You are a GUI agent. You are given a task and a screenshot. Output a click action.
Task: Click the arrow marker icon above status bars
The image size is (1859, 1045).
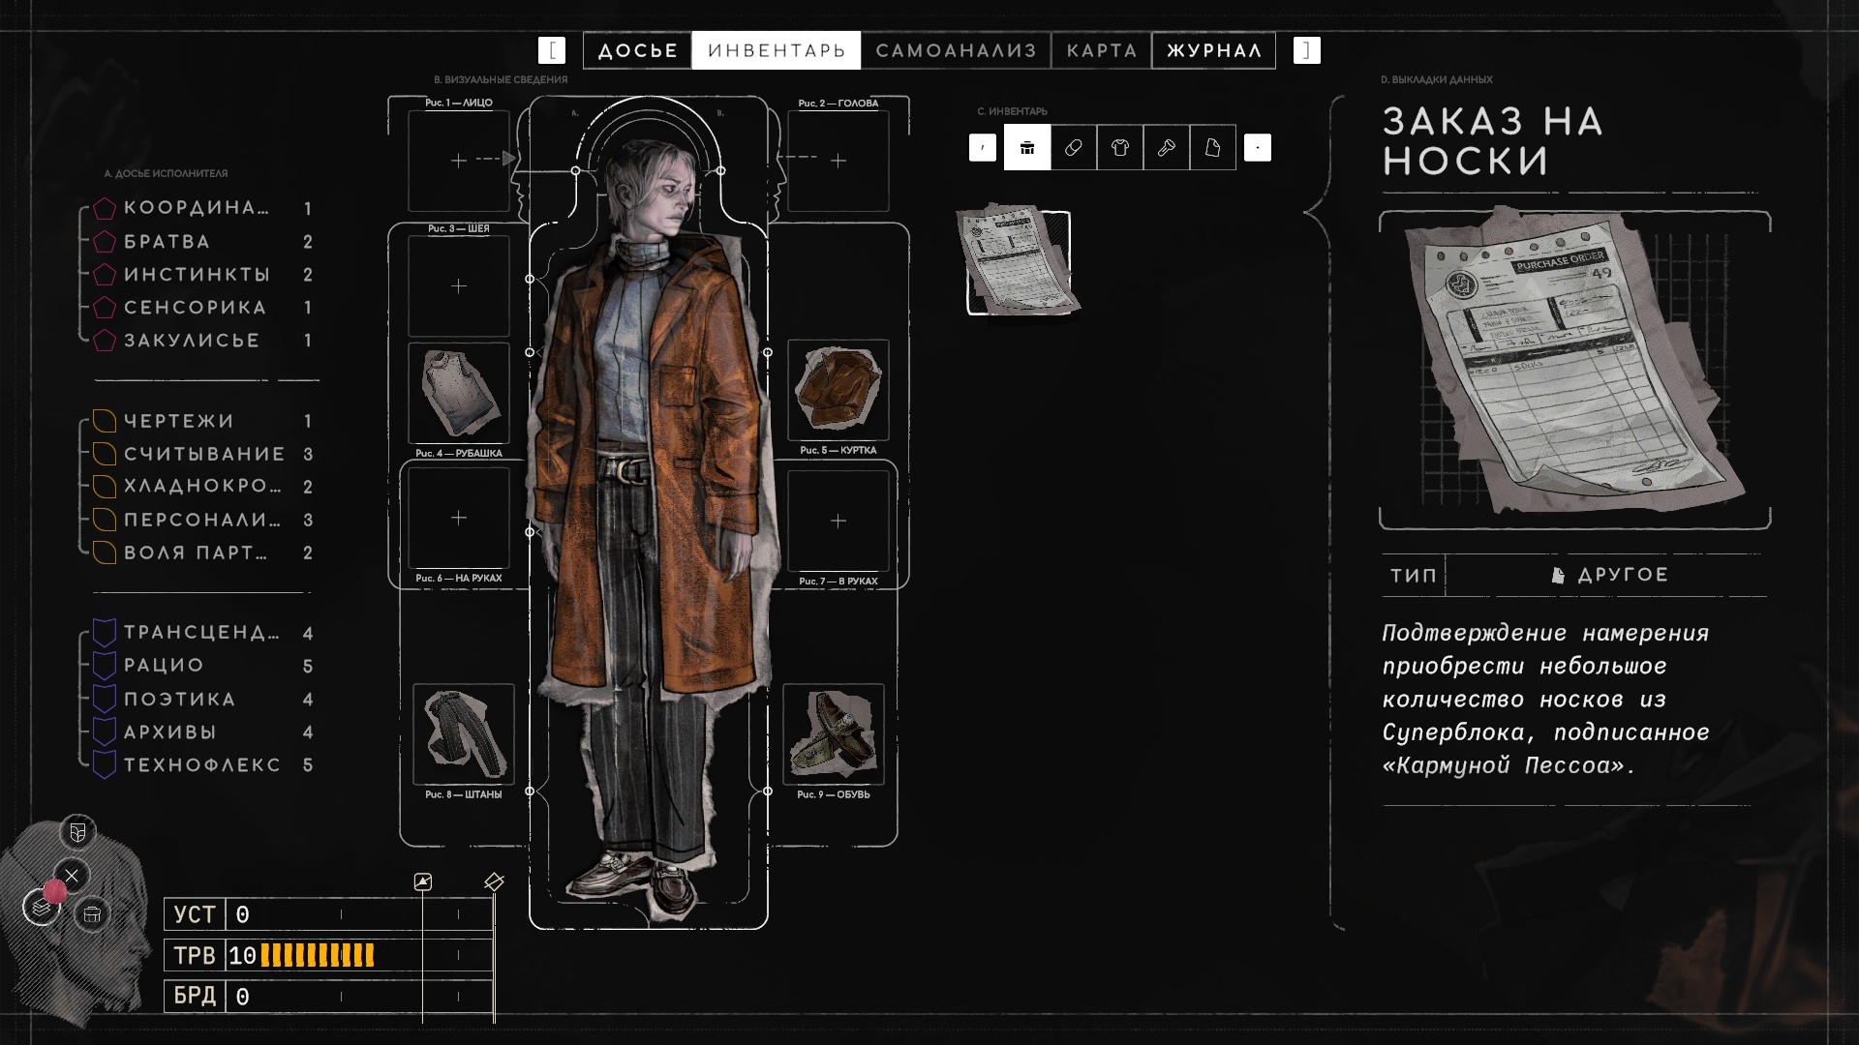click(423, 881)
